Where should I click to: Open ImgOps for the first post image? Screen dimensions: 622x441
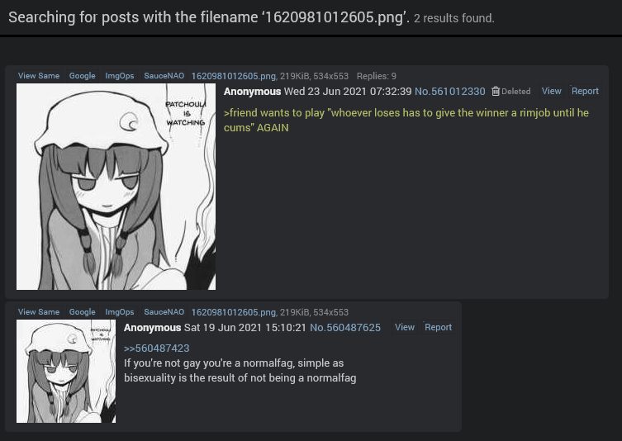click(x=120, y=76)
